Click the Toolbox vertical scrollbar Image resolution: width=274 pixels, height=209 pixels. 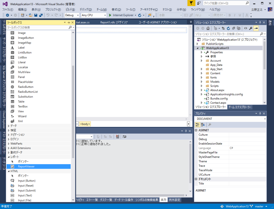tap(73, 112)
